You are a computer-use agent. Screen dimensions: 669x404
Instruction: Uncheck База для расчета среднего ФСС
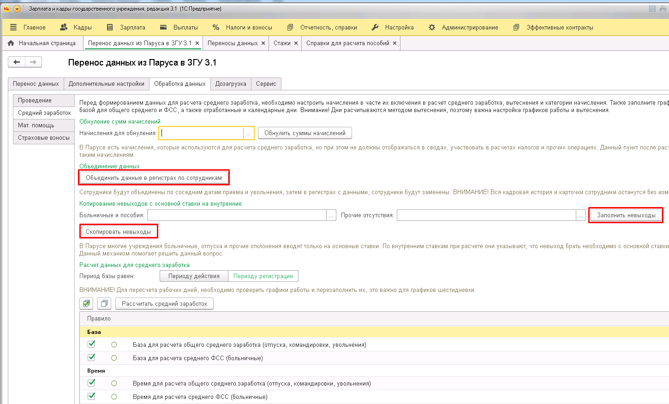91,357
